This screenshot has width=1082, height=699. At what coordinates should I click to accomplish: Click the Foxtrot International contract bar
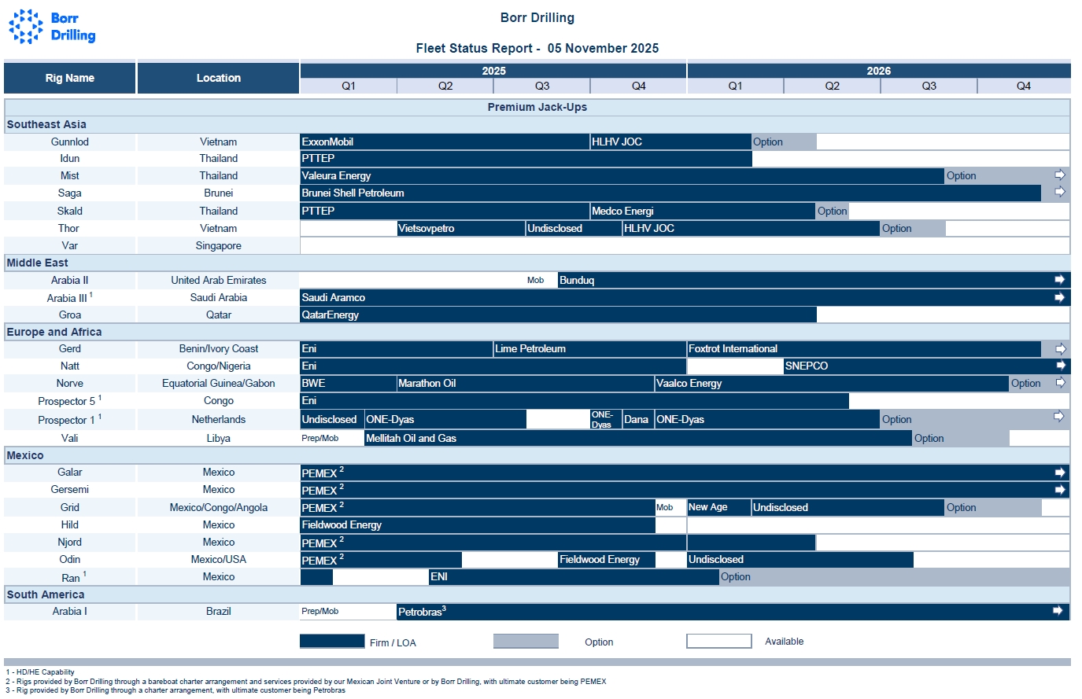[863, 348]
